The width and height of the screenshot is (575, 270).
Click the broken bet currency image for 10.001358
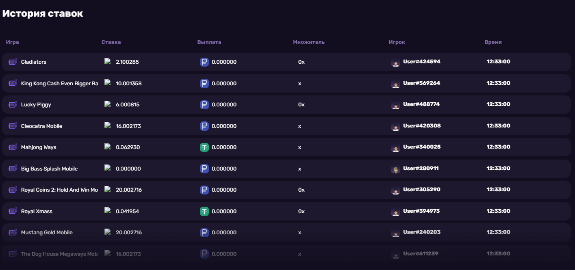(x=107, y=82)
